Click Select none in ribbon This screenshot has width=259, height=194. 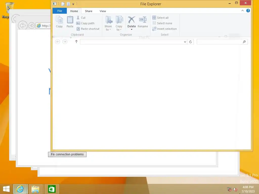click(162, 23)
